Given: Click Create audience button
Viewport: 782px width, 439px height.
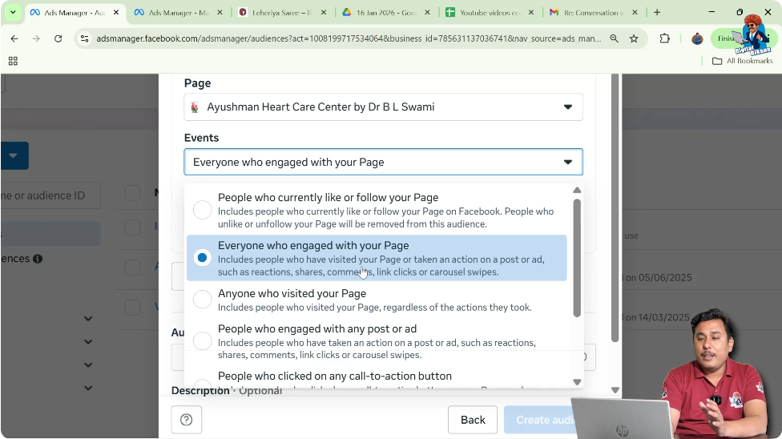Looking at the screenshot, I should (x=539, y=420).
